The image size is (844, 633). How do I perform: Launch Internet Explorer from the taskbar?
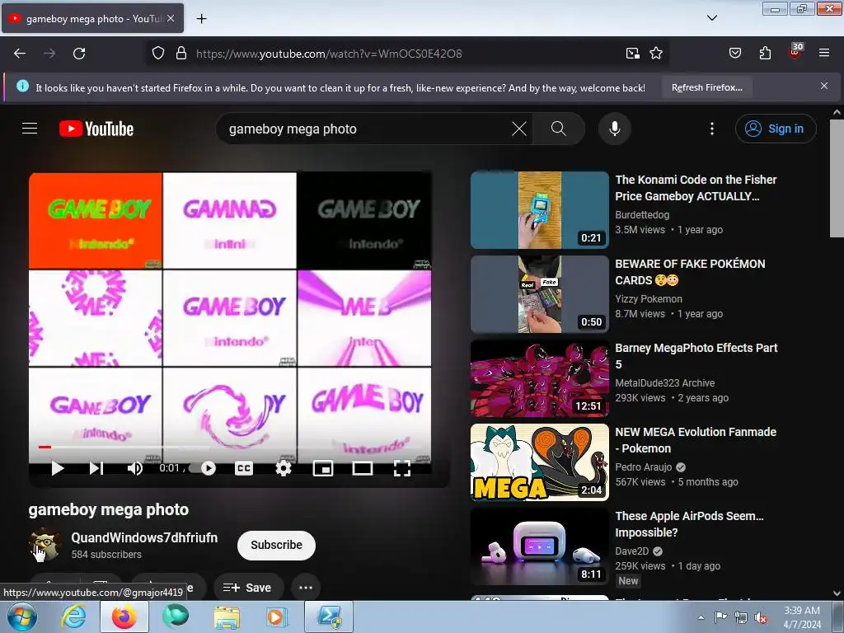pyautogui.click(x=73, y=617)
